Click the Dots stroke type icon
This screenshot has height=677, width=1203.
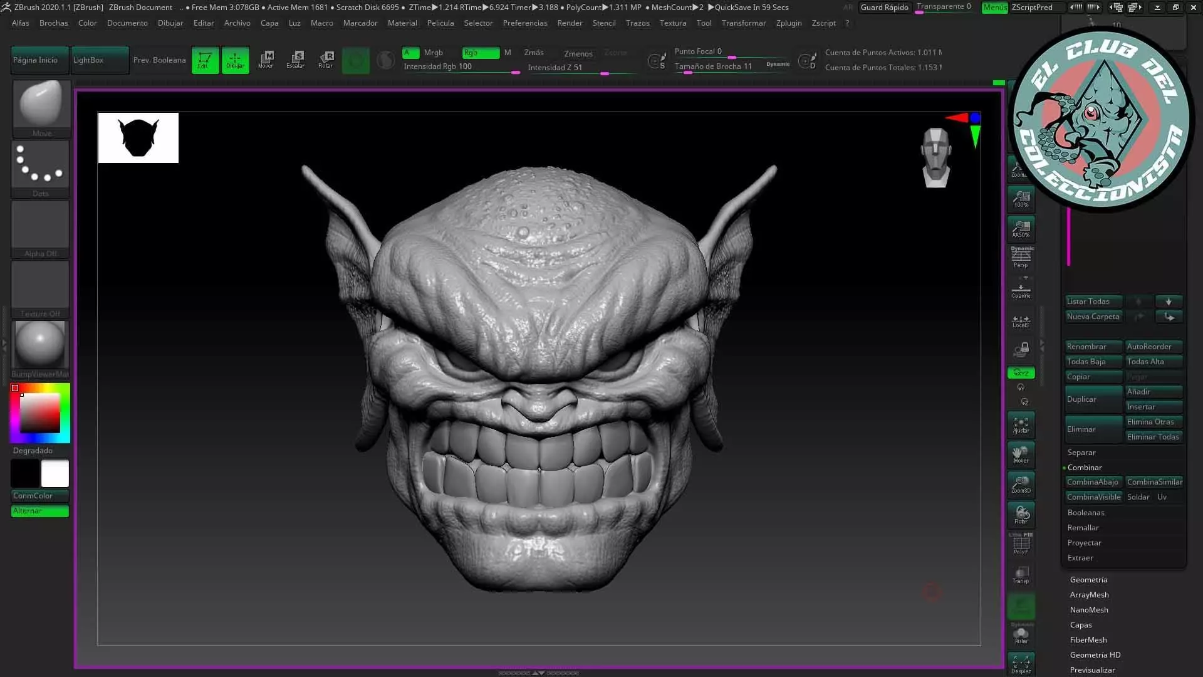[40, 165]
